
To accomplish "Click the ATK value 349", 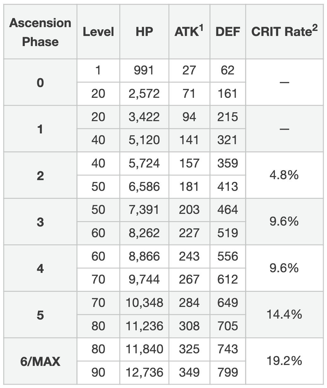I will click(x=189, y=373).
